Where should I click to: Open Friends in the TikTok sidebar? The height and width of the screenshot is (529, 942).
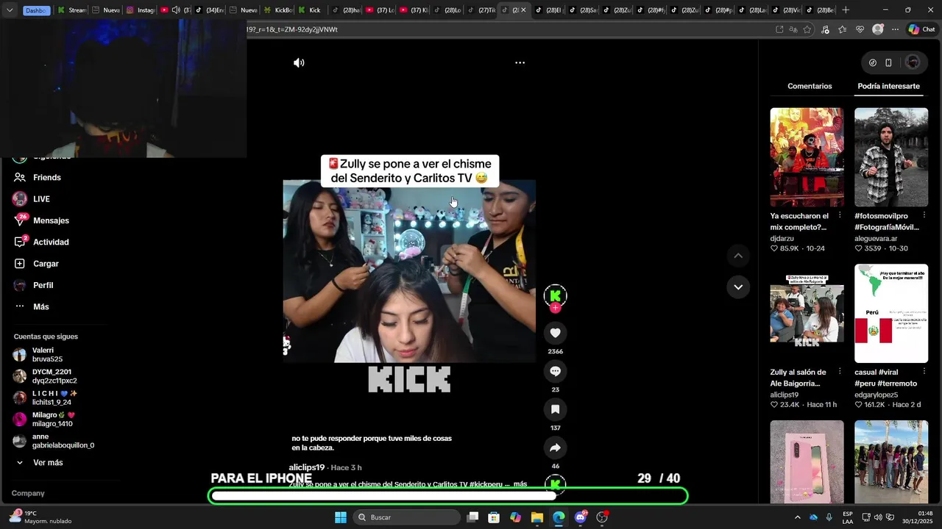click(x=46, y=177)
